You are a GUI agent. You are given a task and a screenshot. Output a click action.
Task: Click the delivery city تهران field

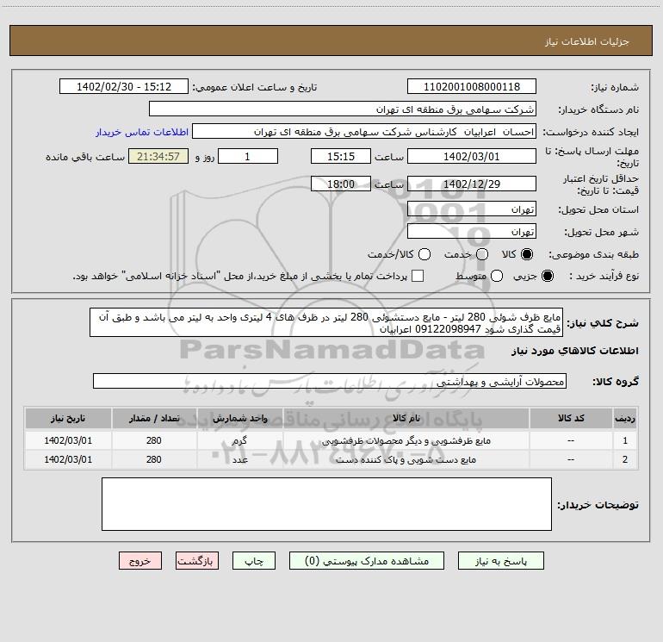click(472, 231)
